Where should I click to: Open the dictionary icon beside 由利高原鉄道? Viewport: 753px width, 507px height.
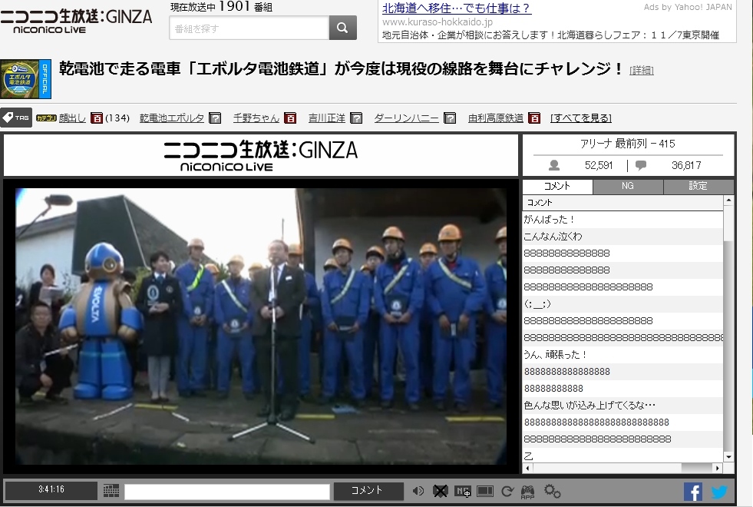[x=534, y=118]
